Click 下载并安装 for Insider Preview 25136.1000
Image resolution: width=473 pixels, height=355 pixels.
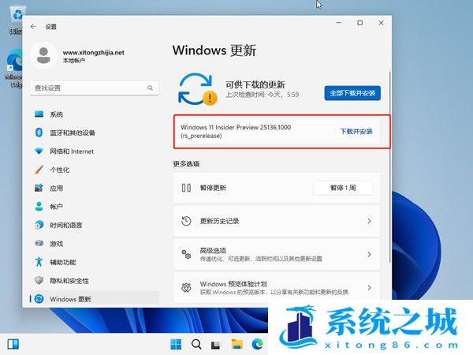tap(356, 131)
